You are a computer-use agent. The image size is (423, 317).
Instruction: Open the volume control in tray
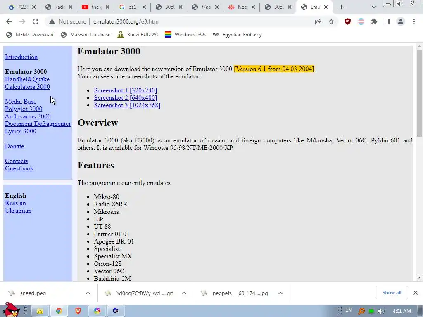(x=381, y=311)
